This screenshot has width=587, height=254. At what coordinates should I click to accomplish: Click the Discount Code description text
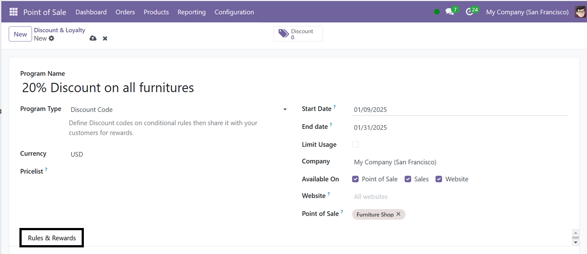point(163,128)
